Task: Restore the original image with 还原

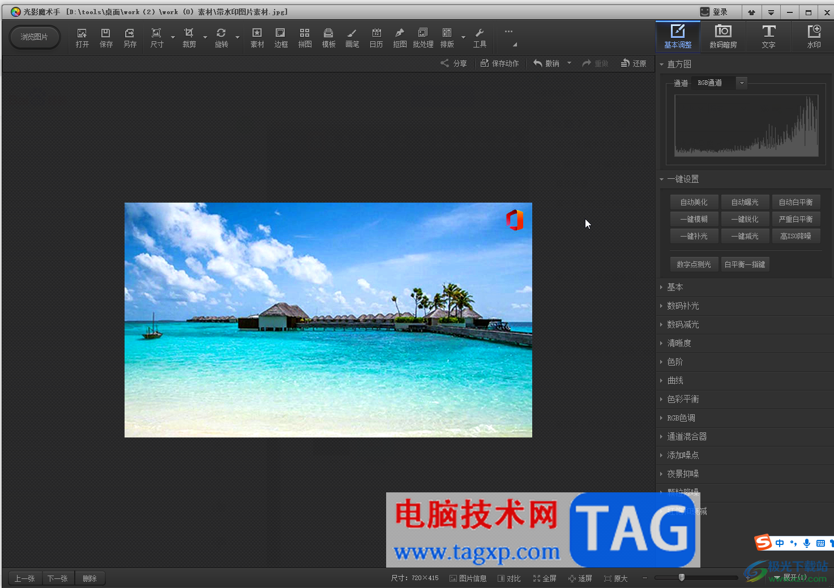Action: tap(634, 63)
